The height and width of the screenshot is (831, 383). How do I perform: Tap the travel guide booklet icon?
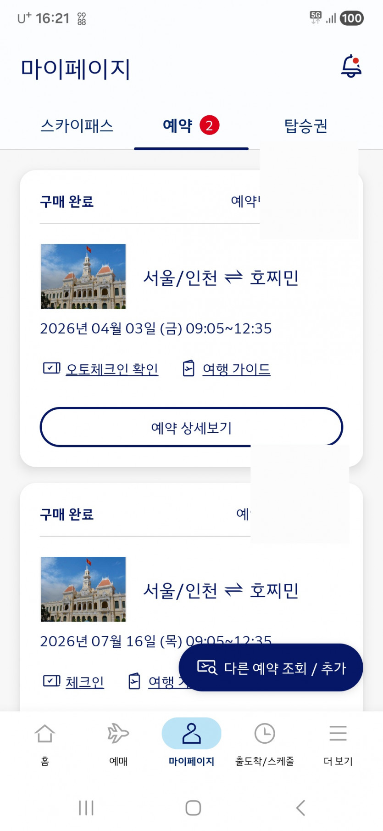click(189, 368)
